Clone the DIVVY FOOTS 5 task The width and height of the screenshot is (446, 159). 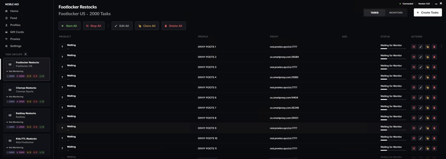tap(427, 87)
